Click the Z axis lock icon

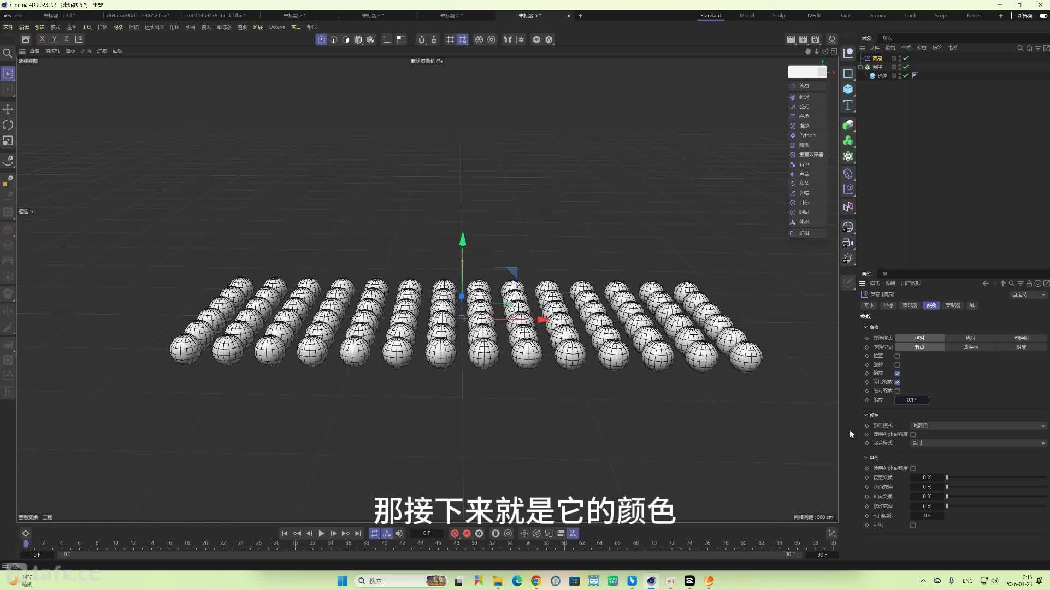(x=66, y=39)
